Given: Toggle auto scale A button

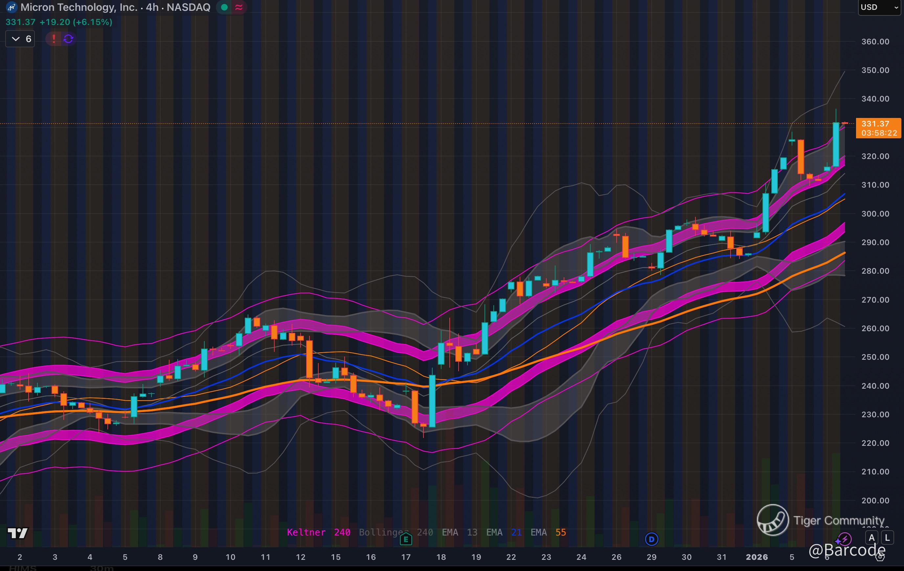Looking at the screenshot, I should click(x=871, y=537).
